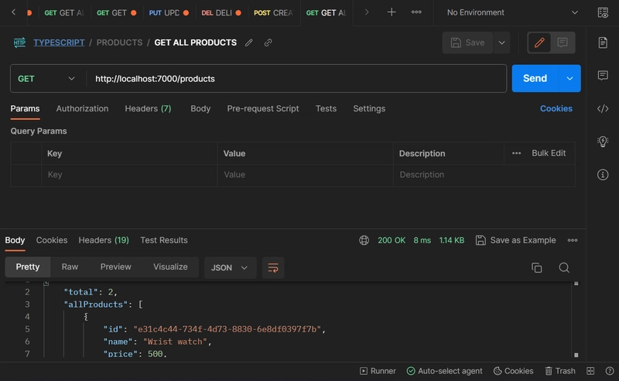Image resolution: width=619 pixels, height=381 pixels.
Task: Switch to the POST CREA request tab
Action: point(273,12)
